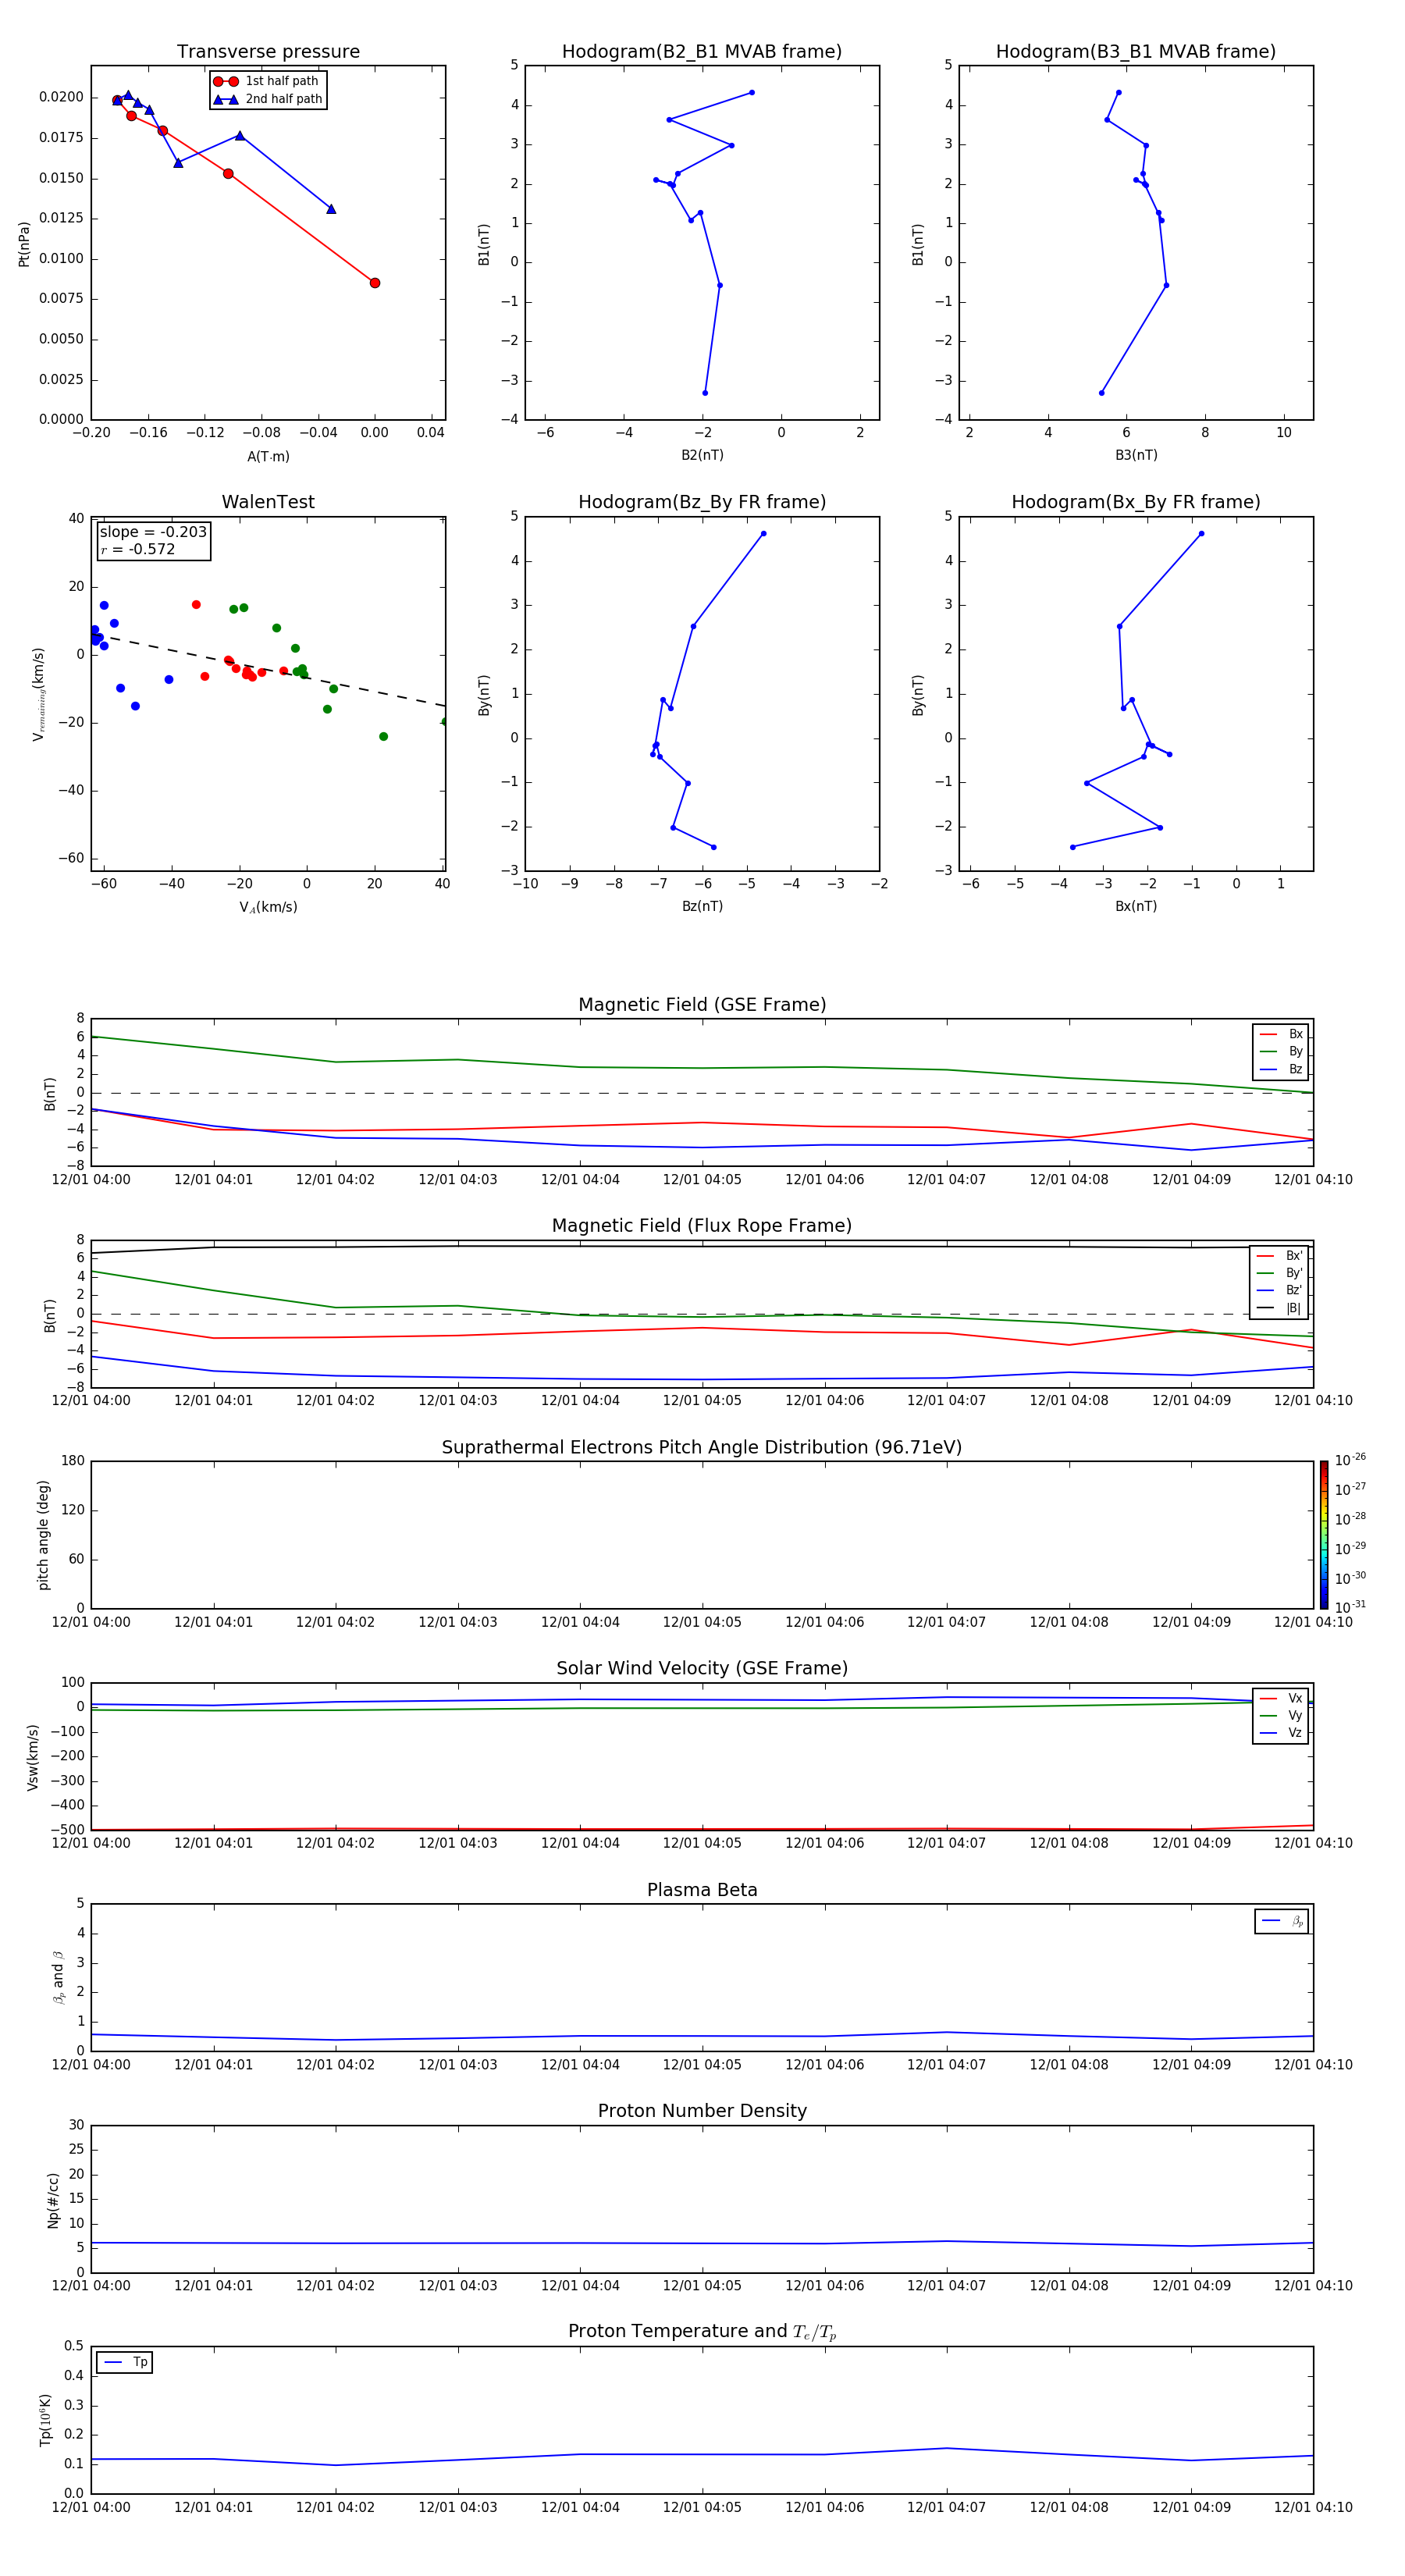Click the 'Magnetic Field (Flux Rope Frame)' title
Viewport: 1405px width, 2576px height.
tap(702, 1226)
